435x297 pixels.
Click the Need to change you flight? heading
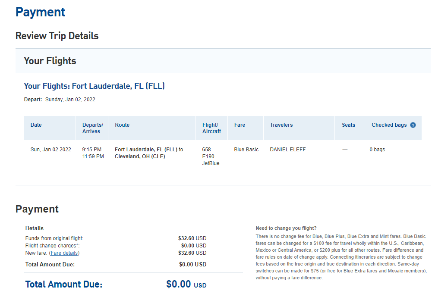[x=286, y=228]
